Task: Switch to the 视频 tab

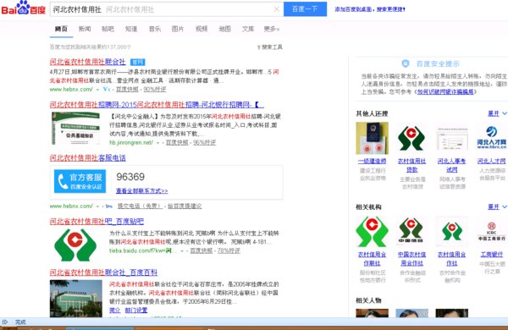Action: pyautogui.click(x=202, y=29)
